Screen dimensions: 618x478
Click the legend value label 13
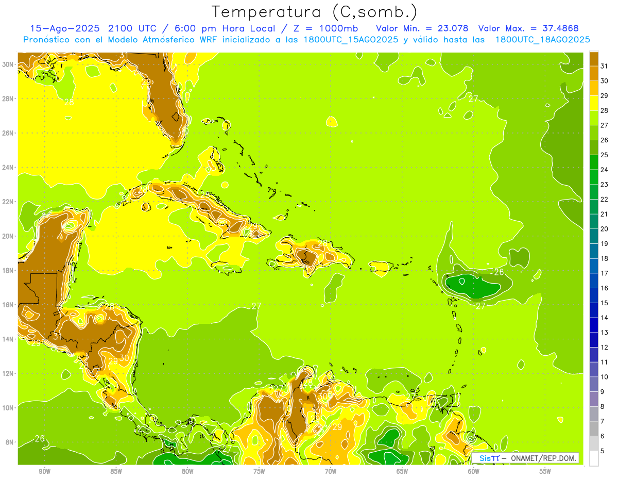click(x=605, y=333)
